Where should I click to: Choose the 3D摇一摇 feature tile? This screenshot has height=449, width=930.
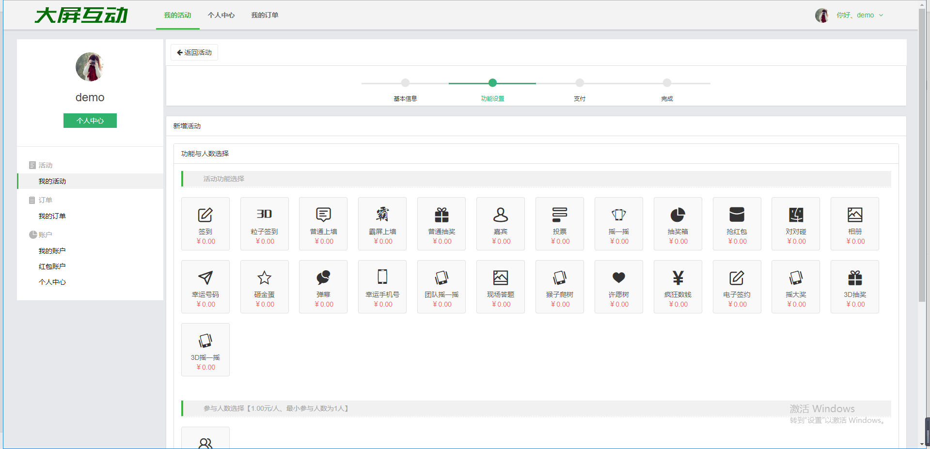click(x=205, y=349)
